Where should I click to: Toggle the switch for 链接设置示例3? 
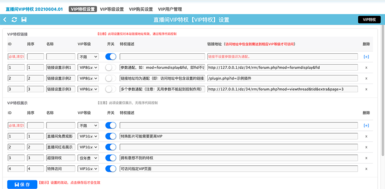(111, 89)
